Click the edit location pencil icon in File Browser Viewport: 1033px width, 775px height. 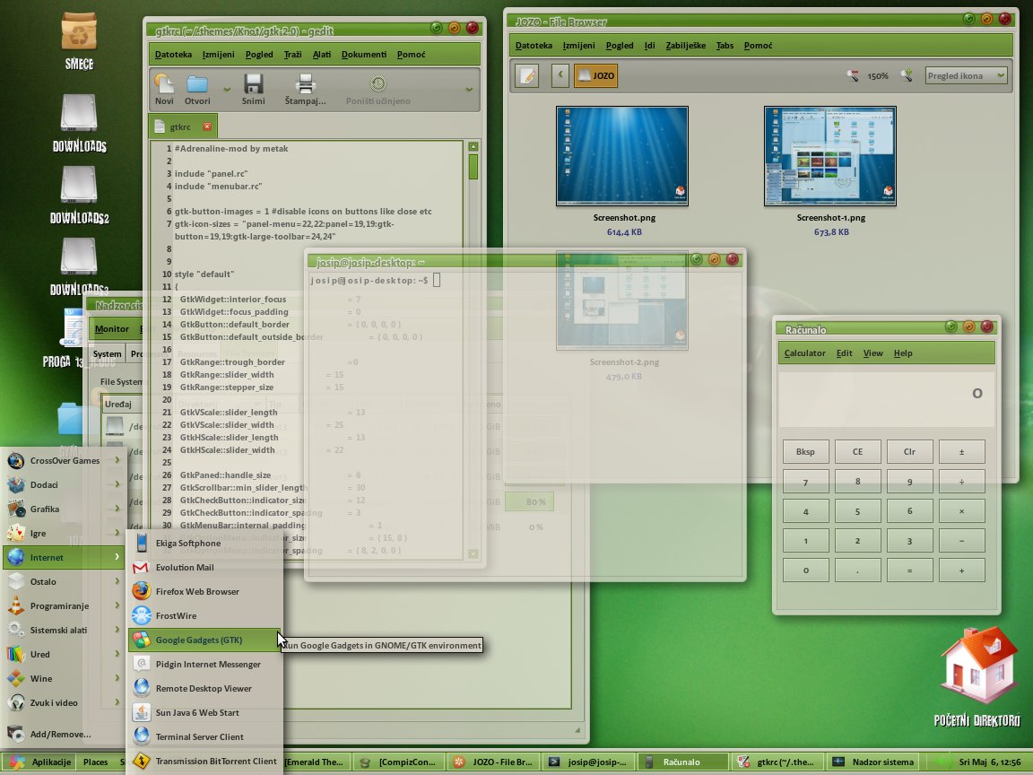527,75
